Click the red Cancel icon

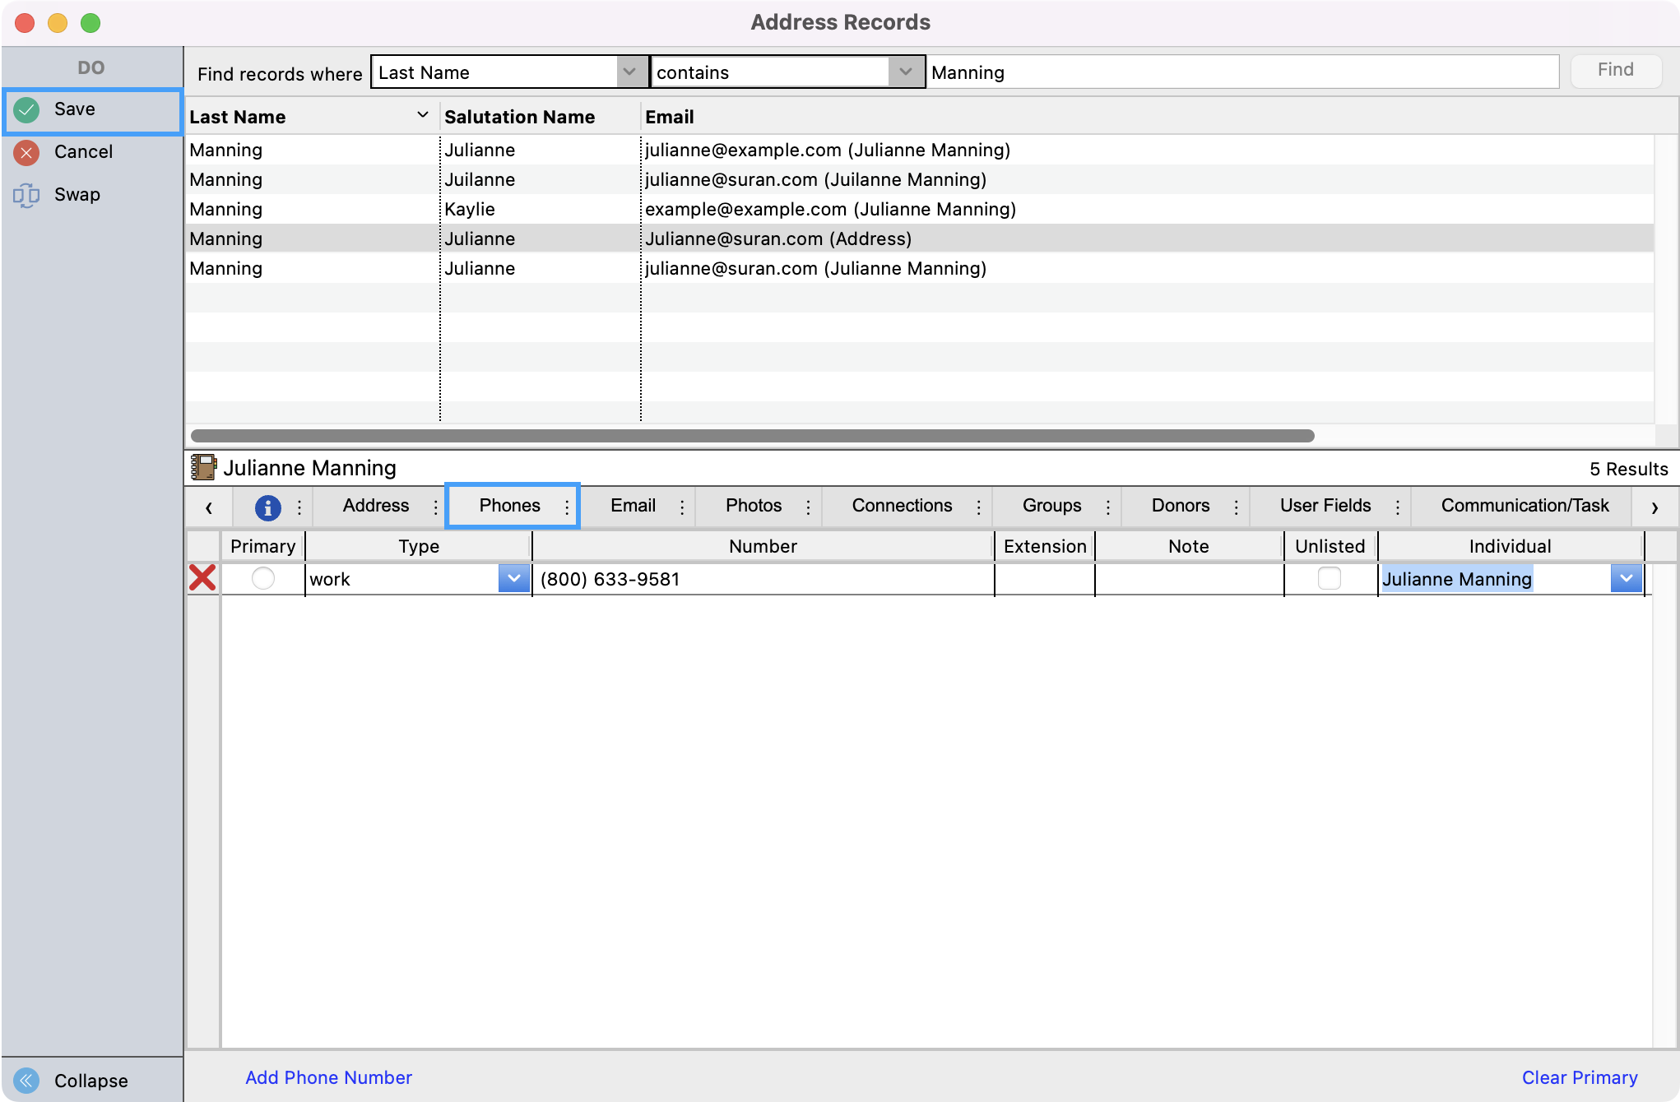coord(26,152)
